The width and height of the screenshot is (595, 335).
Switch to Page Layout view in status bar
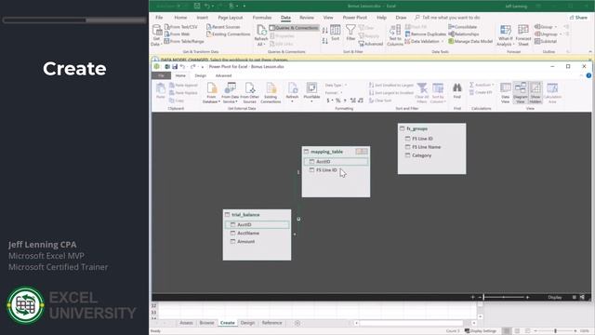click(x=517, y=331)
